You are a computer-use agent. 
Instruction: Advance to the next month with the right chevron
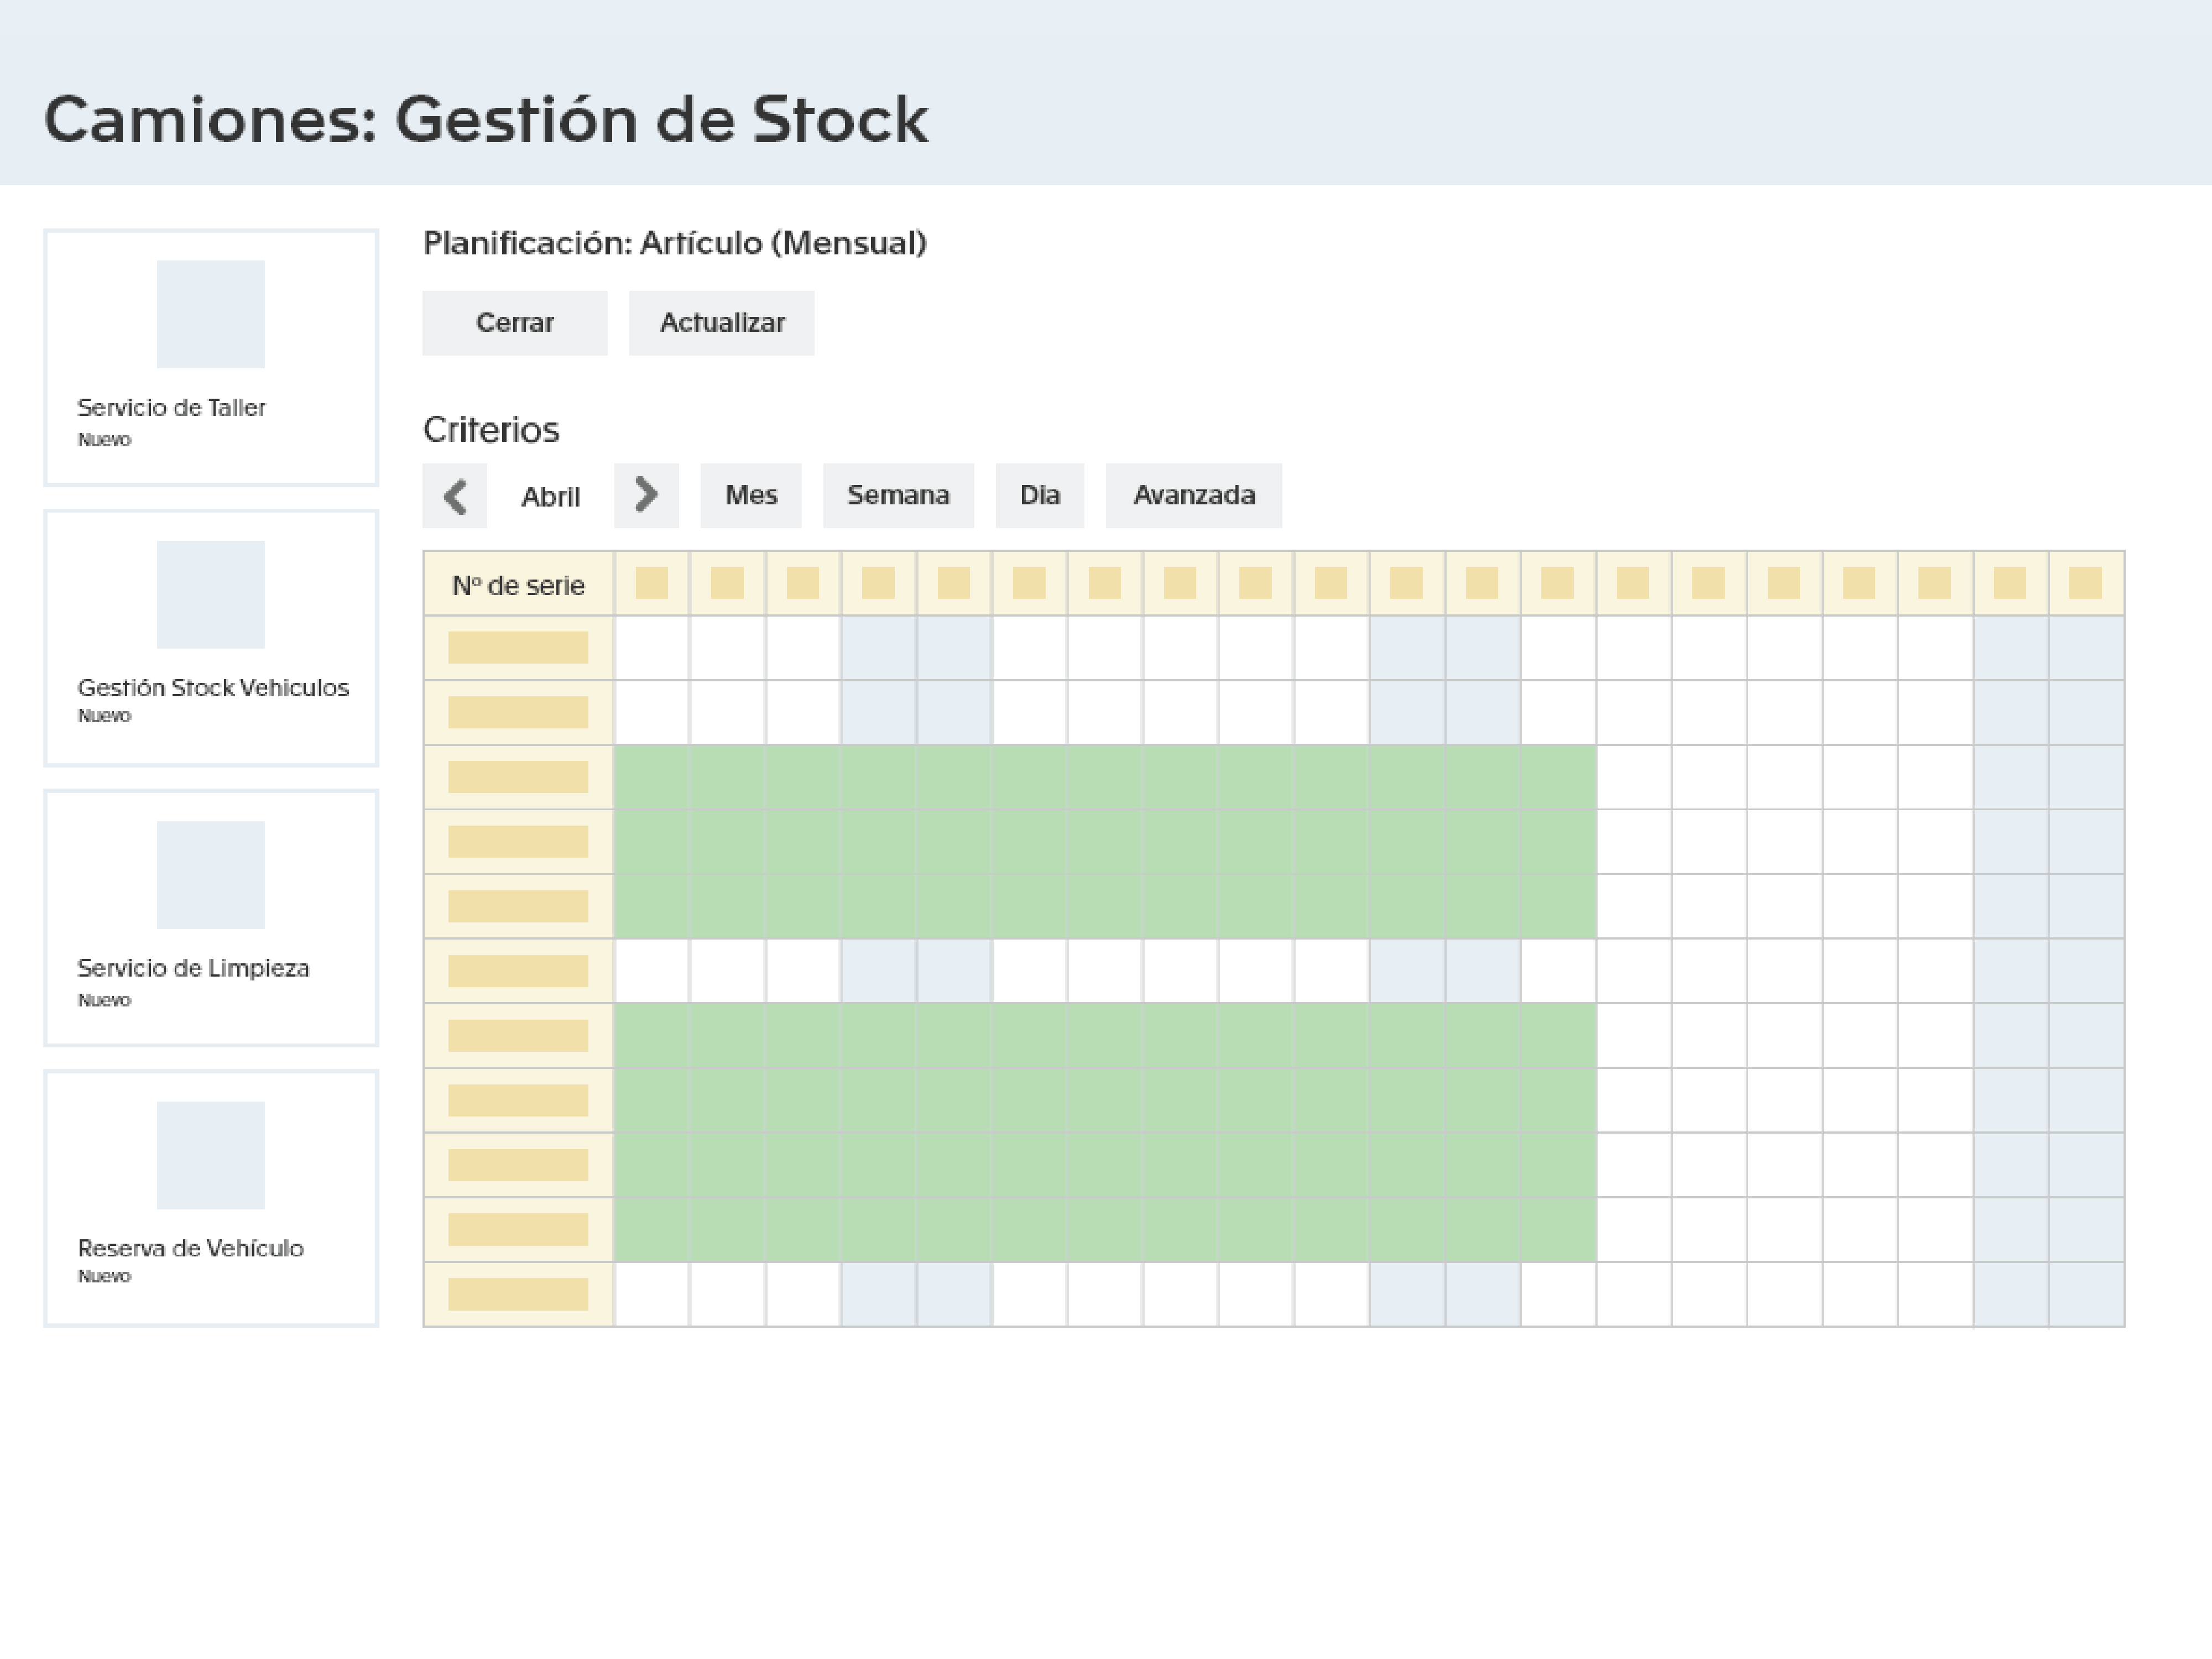point(646,495)
